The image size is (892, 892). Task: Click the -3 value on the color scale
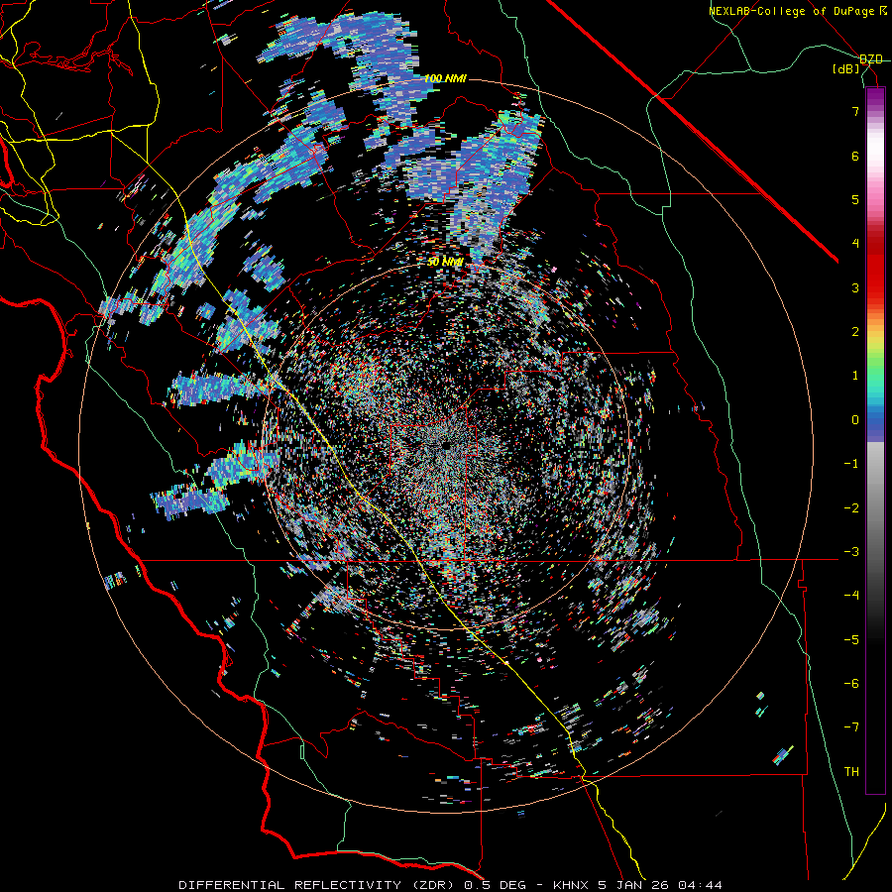(851, 552)
